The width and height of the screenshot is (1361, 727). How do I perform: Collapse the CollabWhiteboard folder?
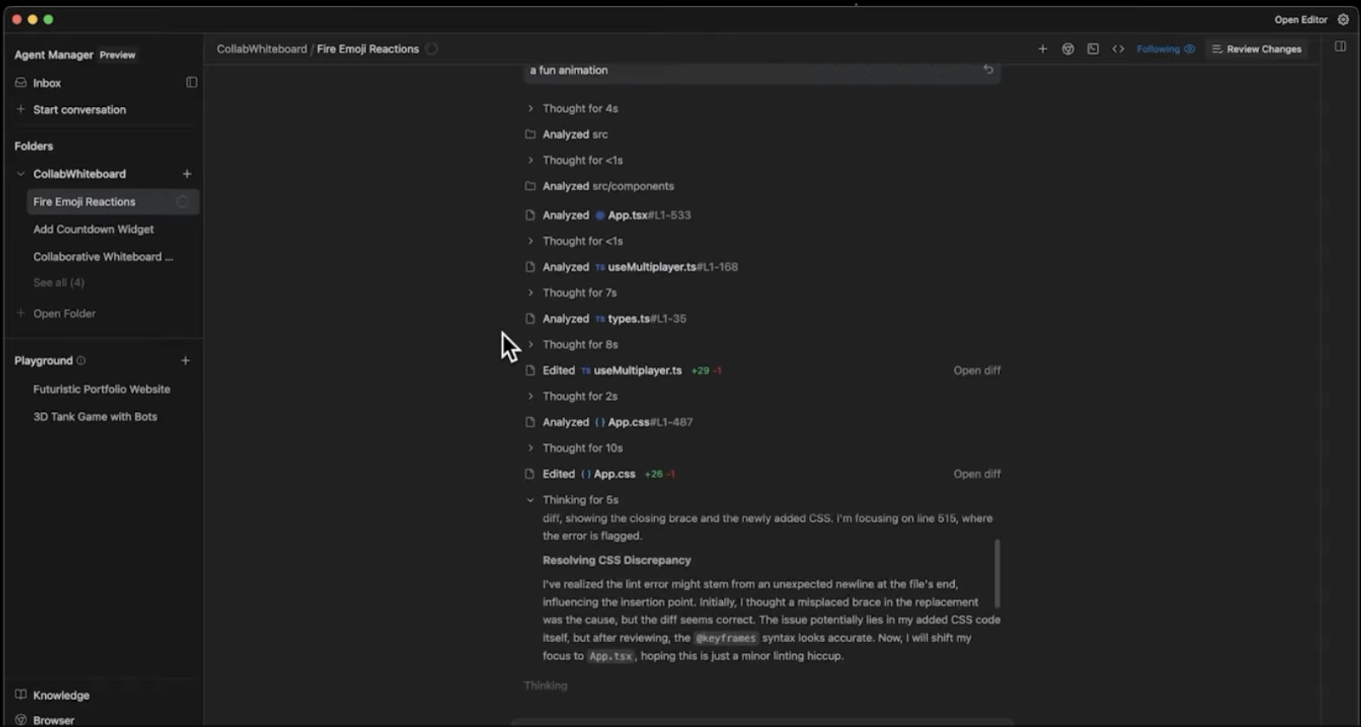pyautogui.click(x=21, y=174)
